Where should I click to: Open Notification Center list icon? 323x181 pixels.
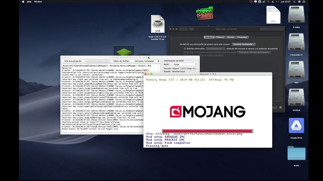(304, 2)
